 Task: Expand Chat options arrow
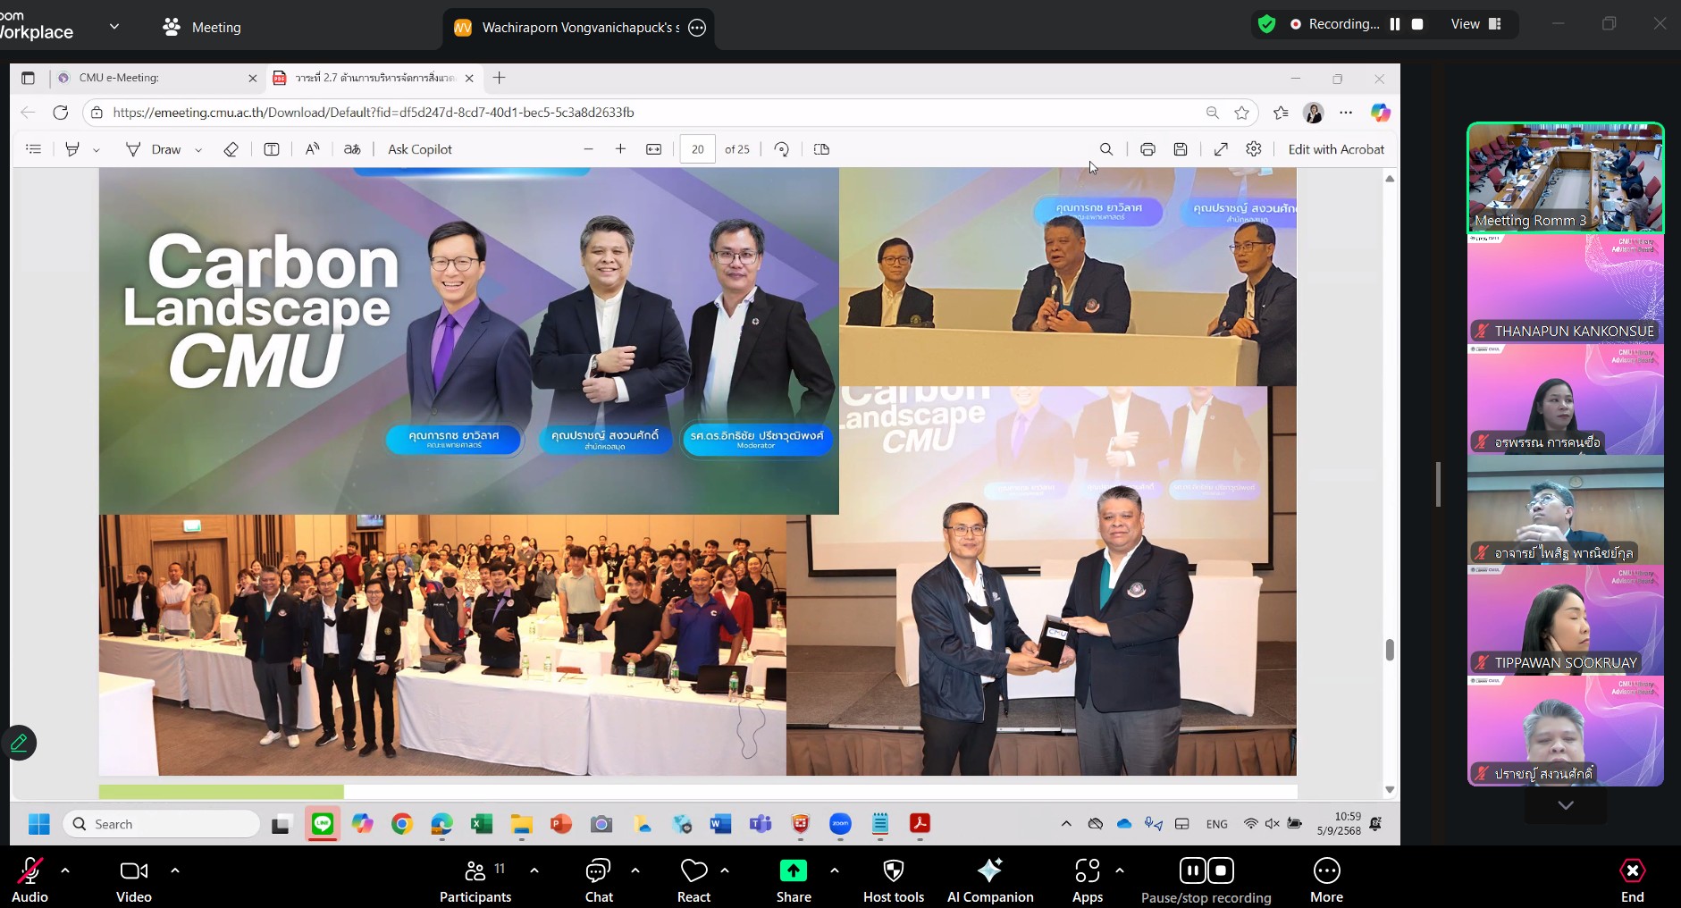tap(635, 870)
